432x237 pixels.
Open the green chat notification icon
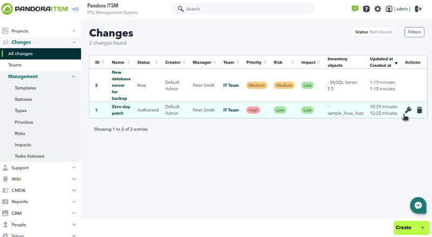pos(355,9)
